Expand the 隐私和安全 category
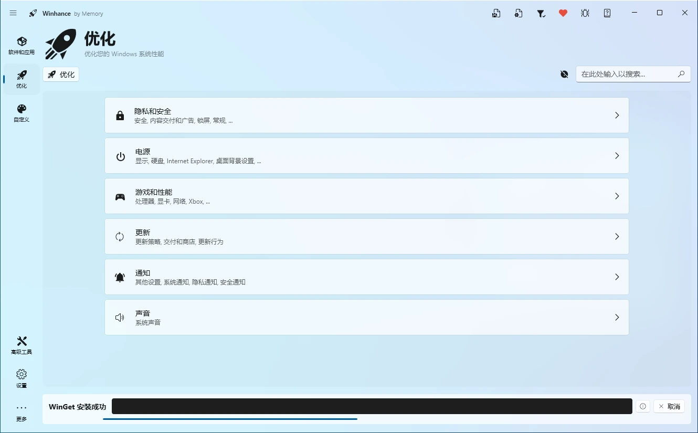Viewport: 698px width, 433px height. [x=366, y=115]
